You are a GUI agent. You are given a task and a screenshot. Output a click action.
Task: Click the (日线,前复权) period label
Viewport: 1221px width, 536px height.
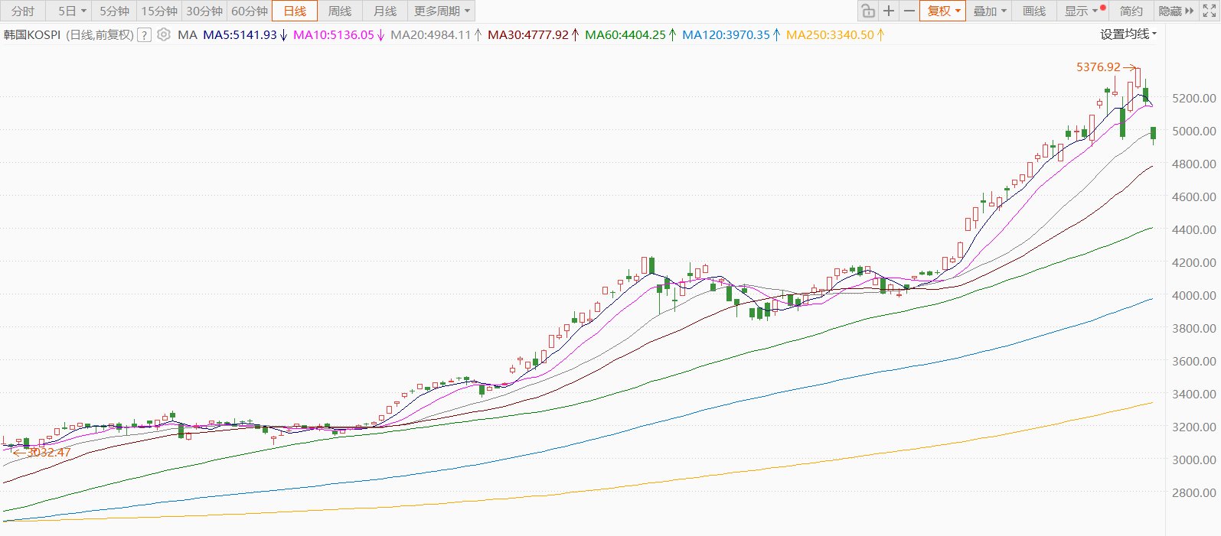100,35
